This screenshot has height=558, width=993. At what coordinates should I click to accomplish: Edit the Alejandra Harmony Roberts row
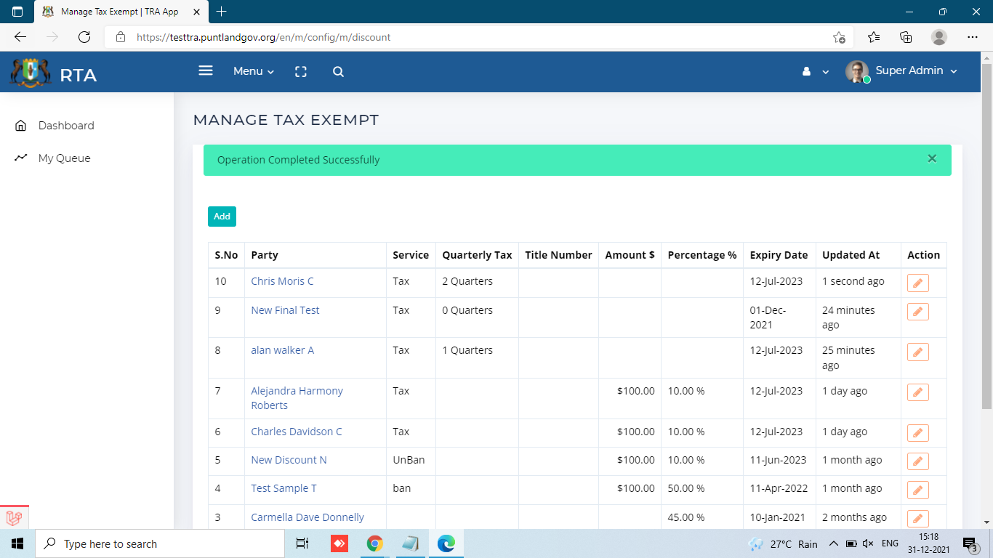coord(917,393)
